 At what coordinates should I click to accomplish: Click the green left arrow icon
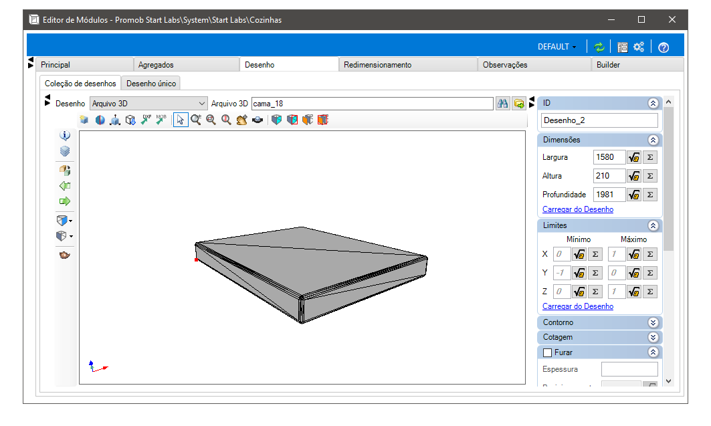click(x=65, y=186)
